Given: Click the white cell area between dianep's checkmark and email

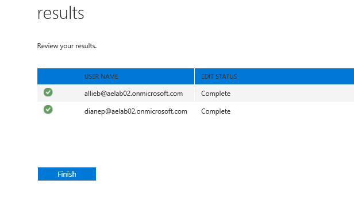Looking at the screenshot, I should [x=68, y=111].
